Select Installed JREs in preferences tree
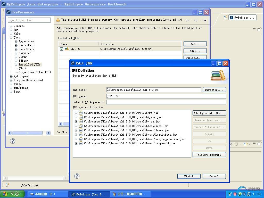 (29, 64)
